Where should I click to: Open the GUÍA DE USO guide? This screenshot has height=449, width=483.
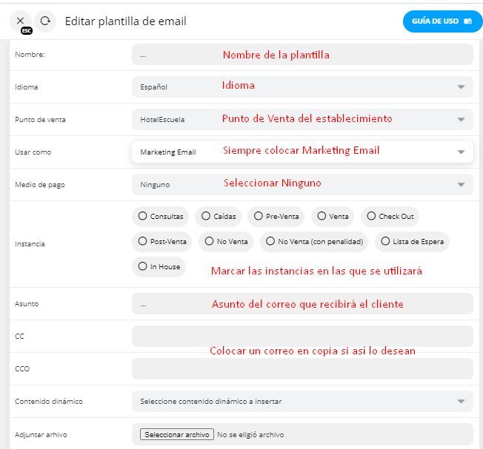(x=442, y=21)
